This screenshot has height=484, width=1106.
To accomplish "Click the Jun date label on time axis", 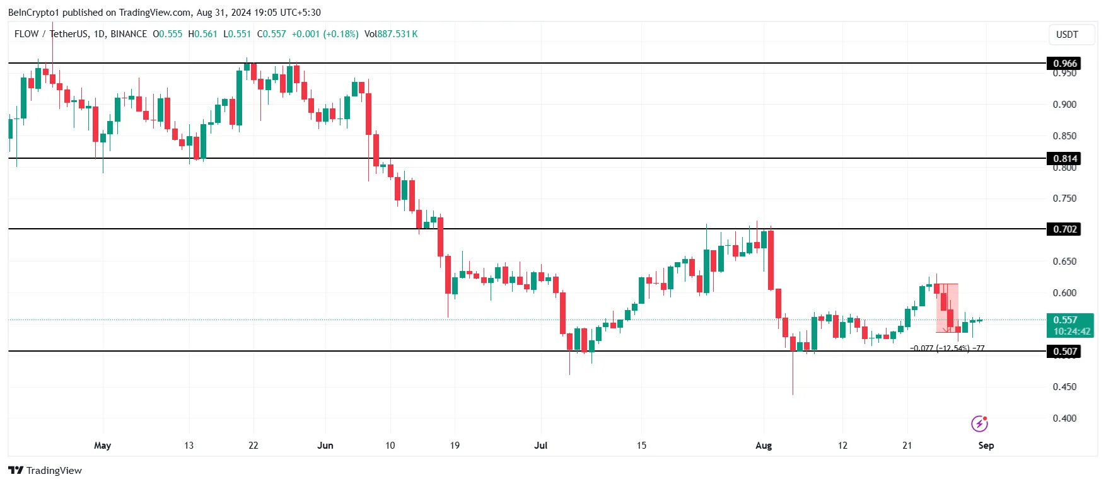I will click(x=325, y=446).
